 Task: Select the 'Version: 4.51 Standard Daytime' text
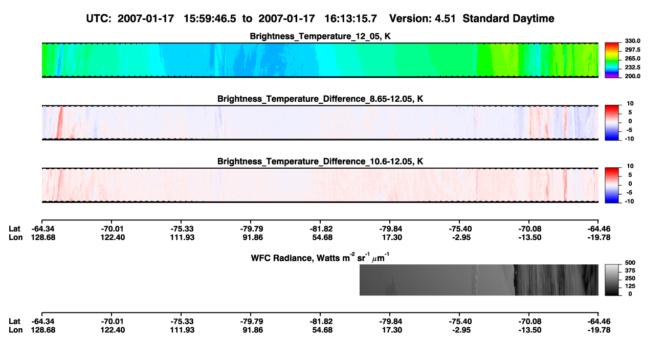[x=472, y=19]
